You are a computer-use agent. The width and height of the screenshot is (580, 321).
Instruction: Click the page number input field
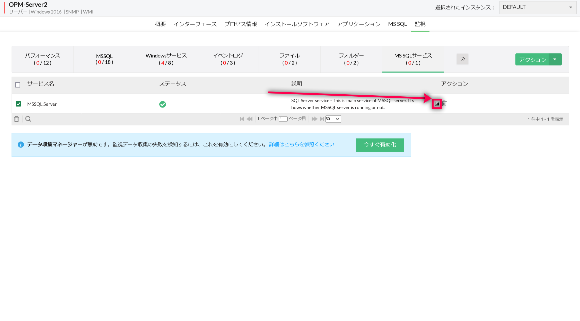click(283, 119)
